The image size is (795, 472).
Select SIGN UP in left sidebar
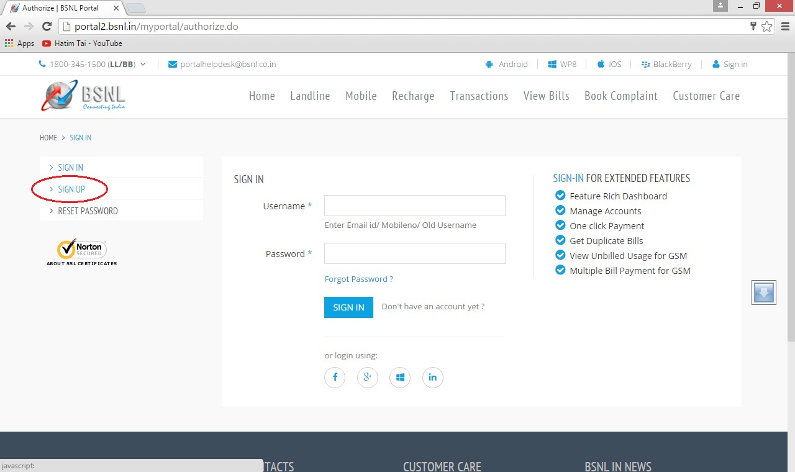[x=121, y=189]
